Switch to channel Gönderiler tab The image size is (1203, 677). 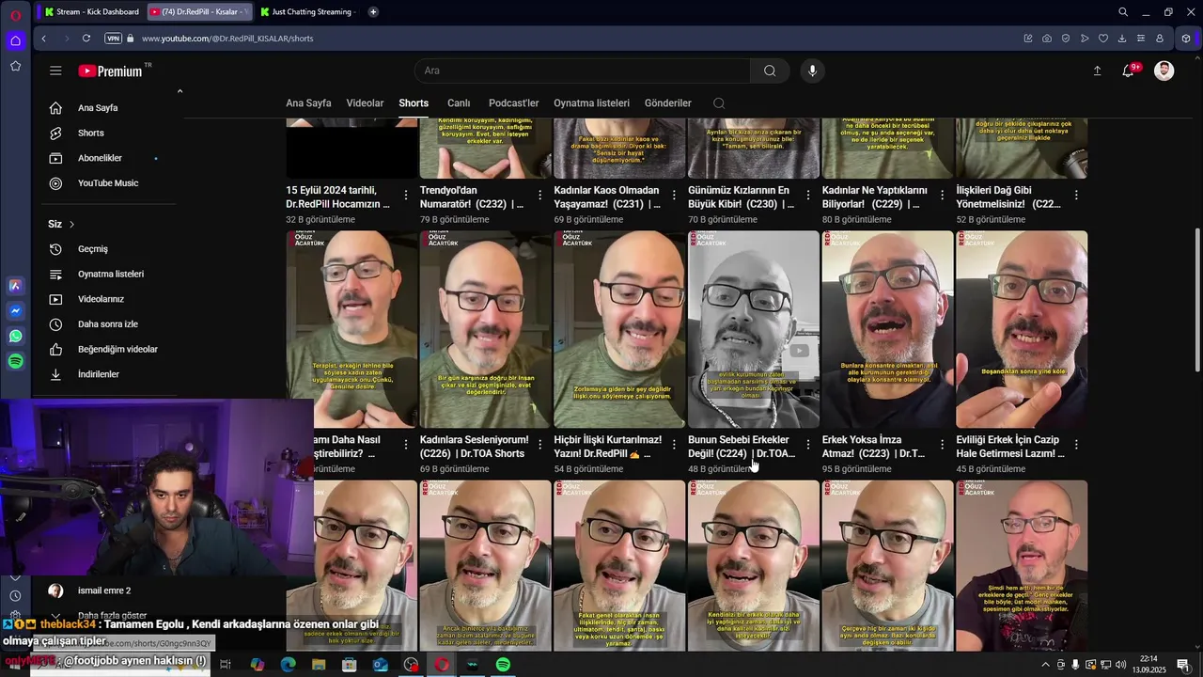pyautogui.click(x=667, y=103)
